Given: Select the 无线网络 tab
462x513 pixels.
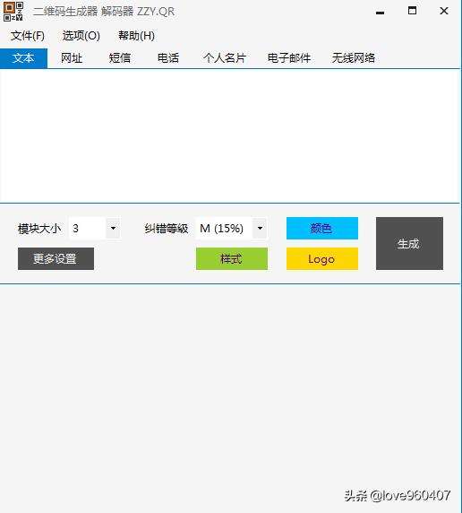Looking at the screenshot, I should pyautogui.click(x=354, y=58).
